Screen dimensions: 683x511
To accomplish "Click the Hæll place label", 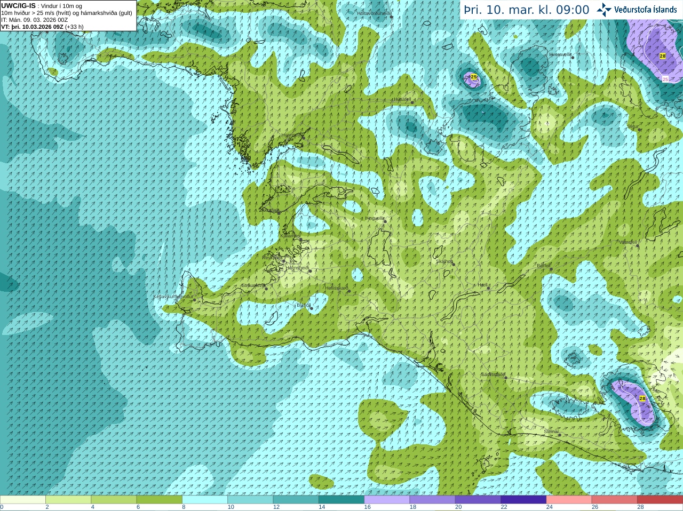I will 483,285.
